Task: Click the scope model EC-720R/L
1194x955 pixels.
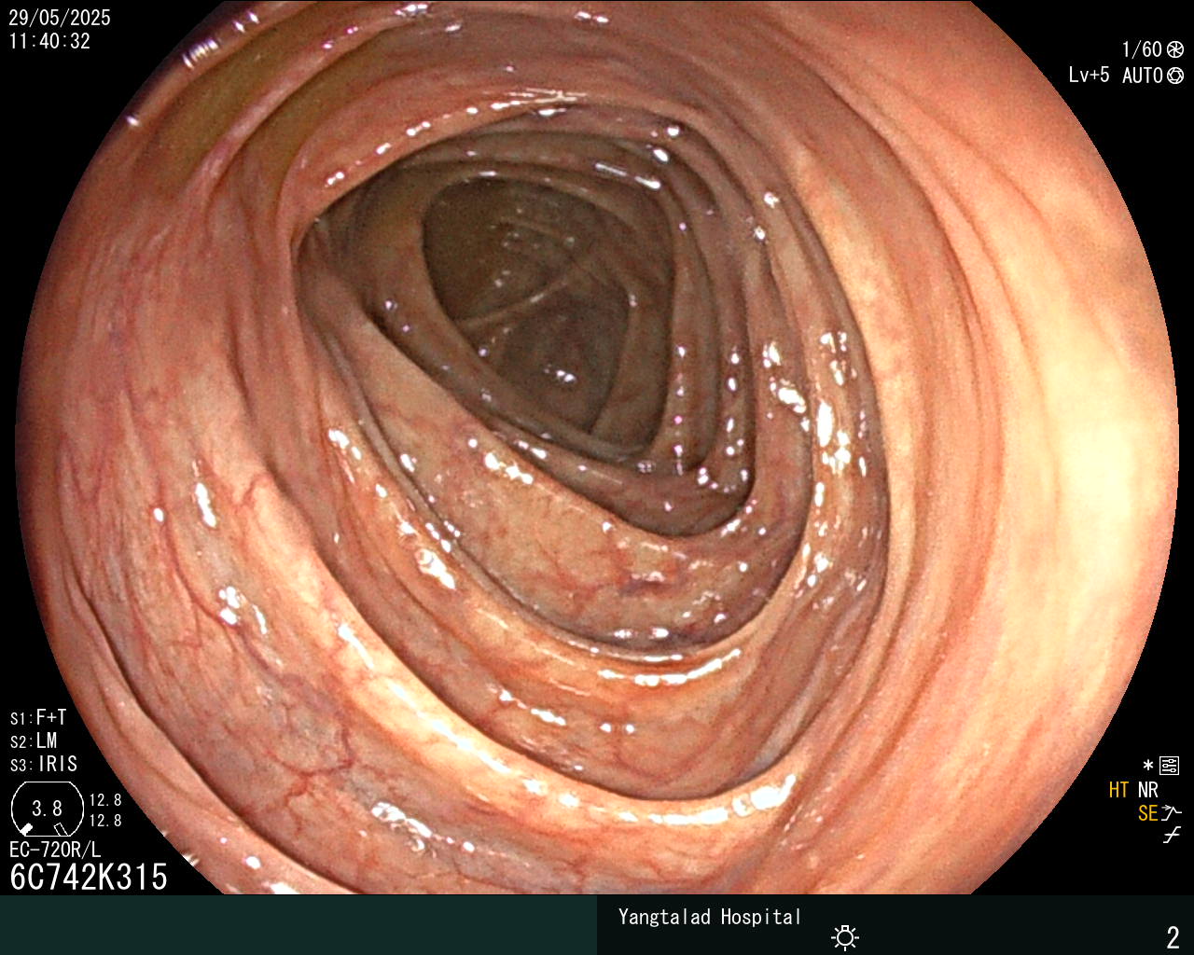Action: pyautogui.click(x=55, y=850)
